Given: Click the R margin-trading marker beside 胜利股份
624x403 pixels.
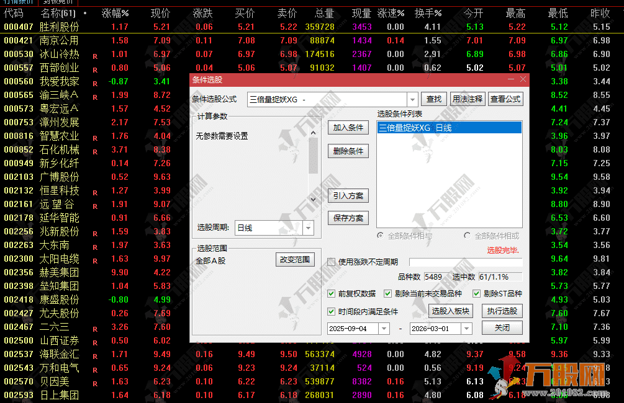Looking at the screenshot, I should [x=94, y=27].
